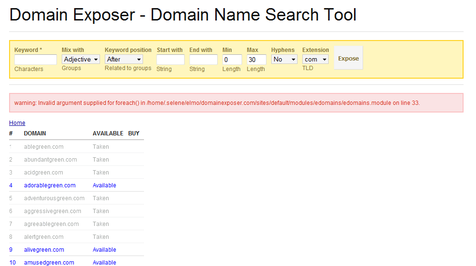Screen dimensions: 476x266
Task: Click the Keyword position label
Action: click(x=128, y=50)
